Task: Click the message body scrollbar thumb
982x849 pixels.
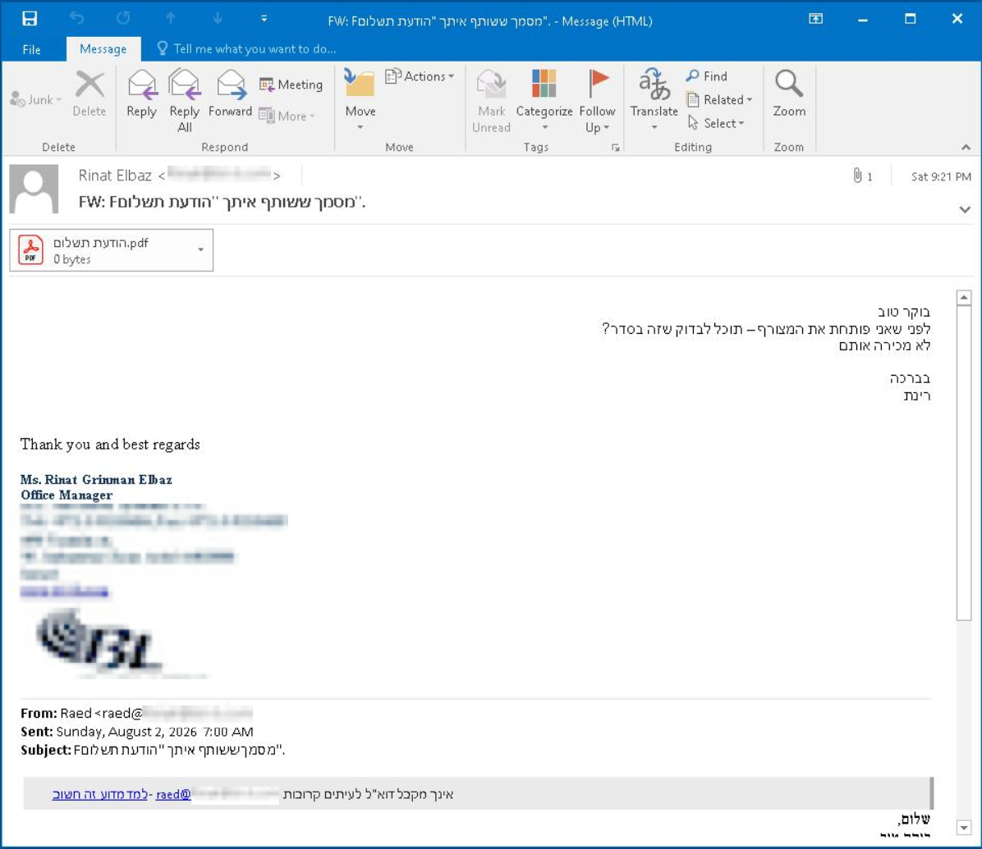Action: [x=964, y=463]
